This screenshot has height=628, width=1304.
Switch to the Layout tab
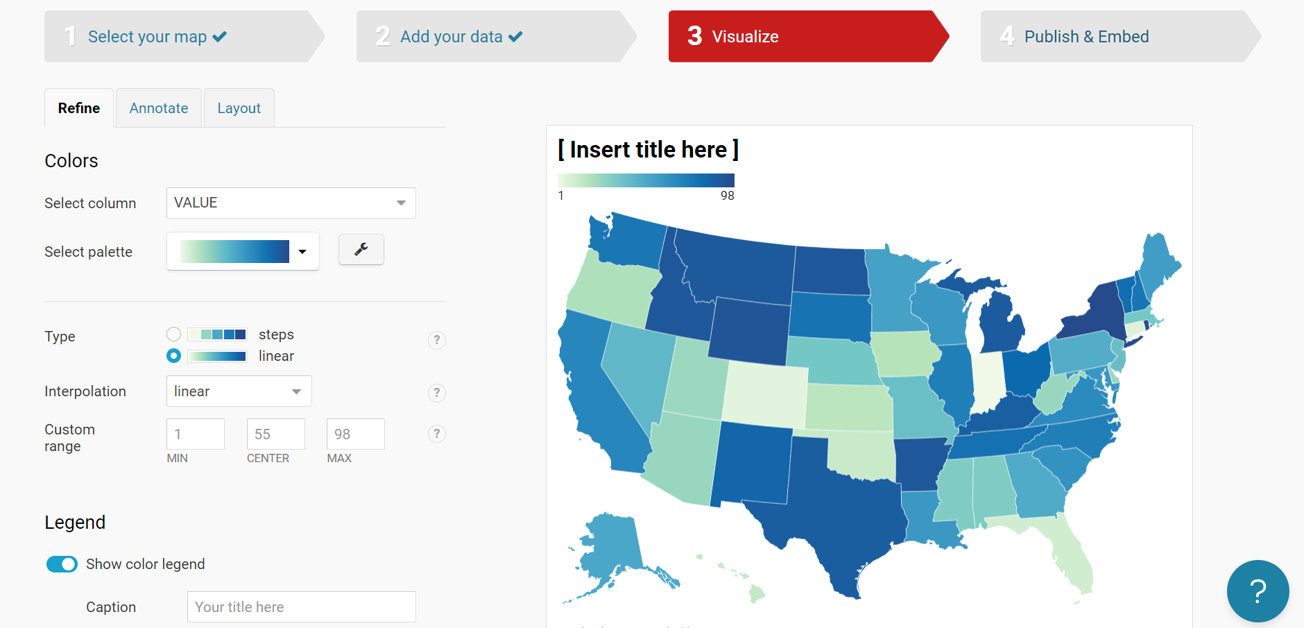[239, 108]
